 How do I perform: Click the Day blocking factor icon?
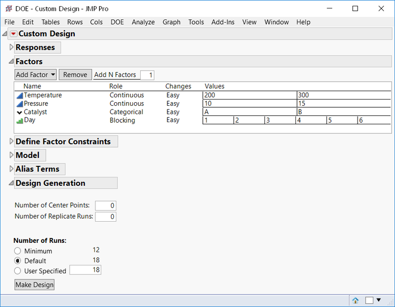click(x=19, y=121)
